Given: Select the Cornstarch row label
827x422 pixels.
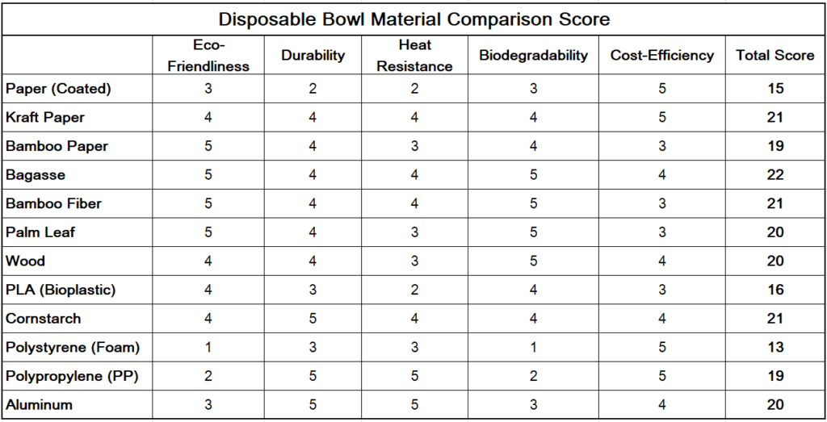Looking at the screenshot, I should (x=44, y=318).
